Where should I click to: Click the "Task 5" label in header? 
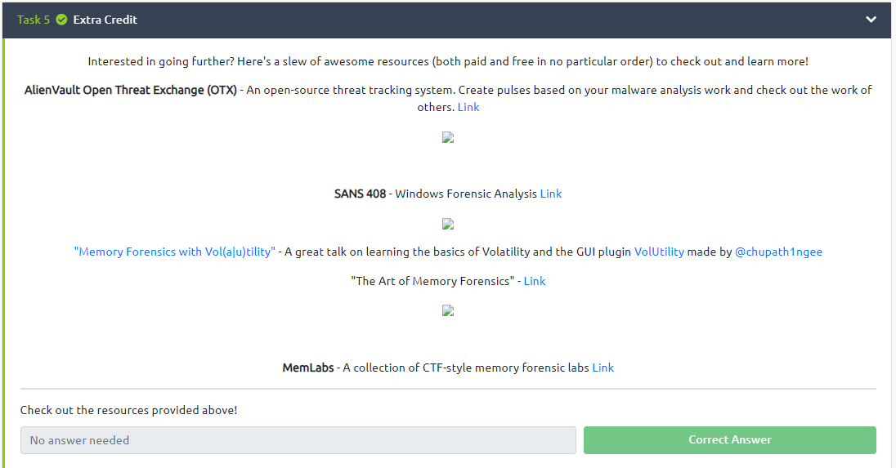34,20
